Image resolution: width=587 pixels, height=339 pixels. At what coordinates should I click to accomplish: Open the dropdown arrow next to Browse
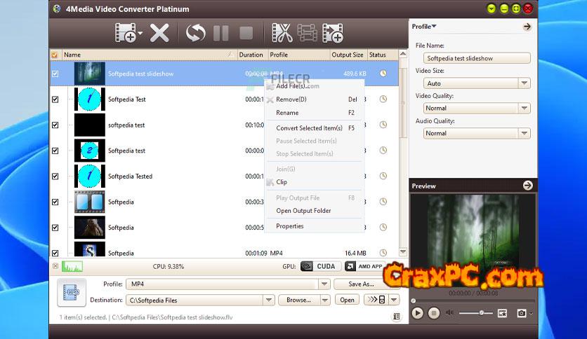click(x=325, y=300)
